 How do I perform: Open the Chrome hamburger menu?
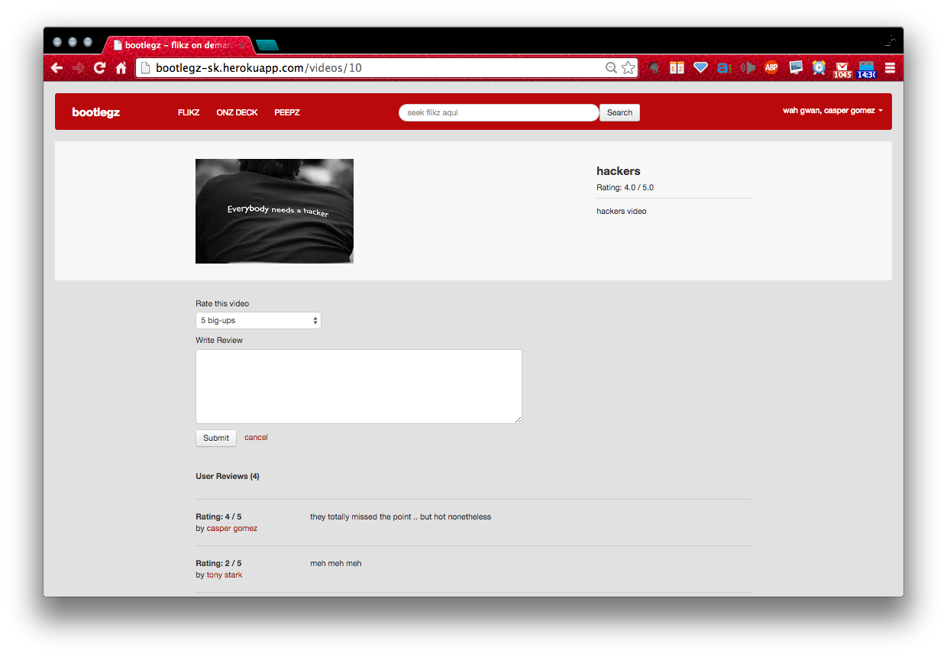click(x=890, y=68)
